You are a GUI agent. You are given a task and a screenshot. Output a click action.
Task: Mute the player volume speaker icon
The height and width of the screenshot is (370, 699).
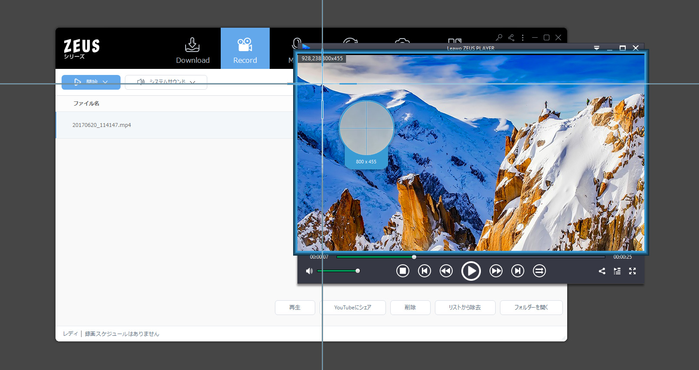309,271
